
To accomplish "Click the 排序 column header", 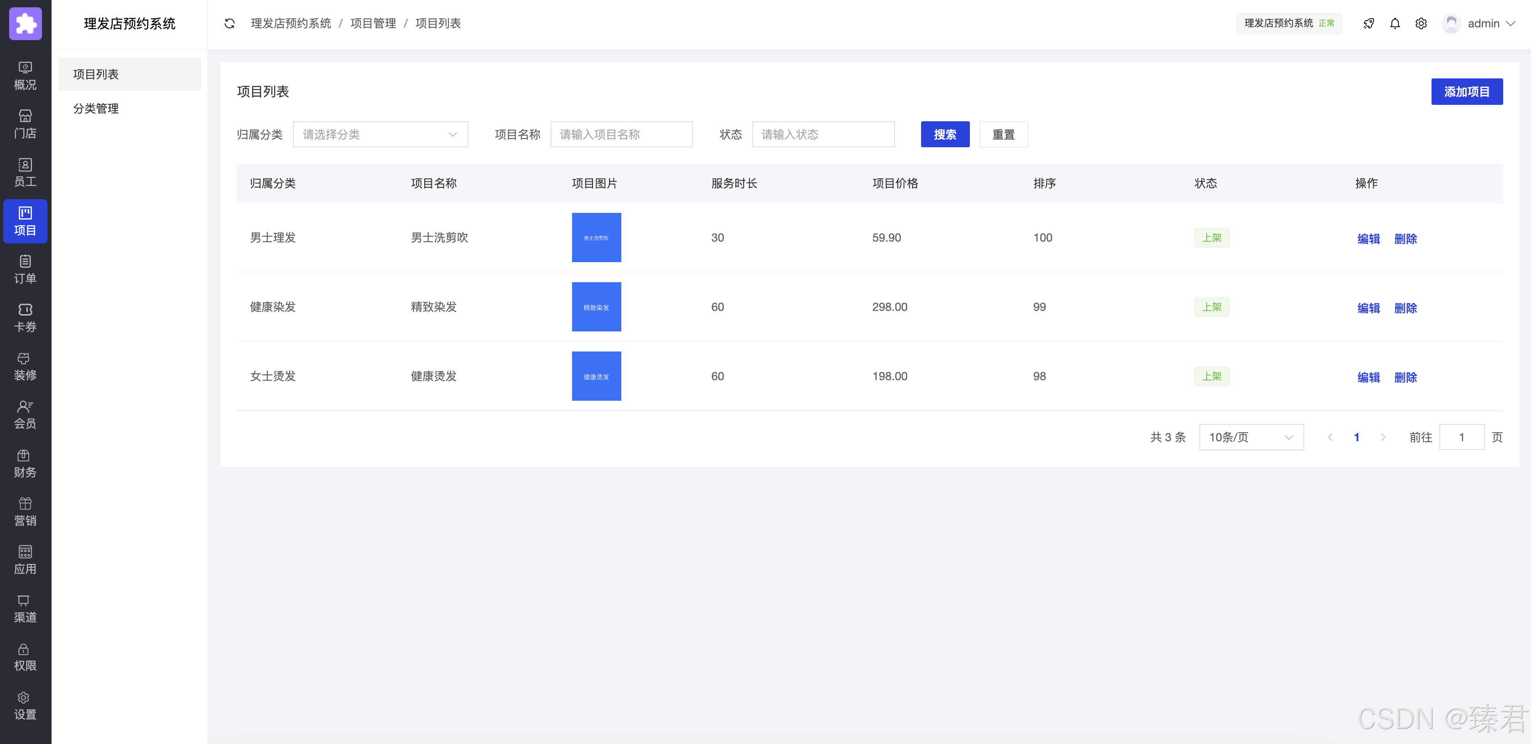I will click(x=1044, y=183).
